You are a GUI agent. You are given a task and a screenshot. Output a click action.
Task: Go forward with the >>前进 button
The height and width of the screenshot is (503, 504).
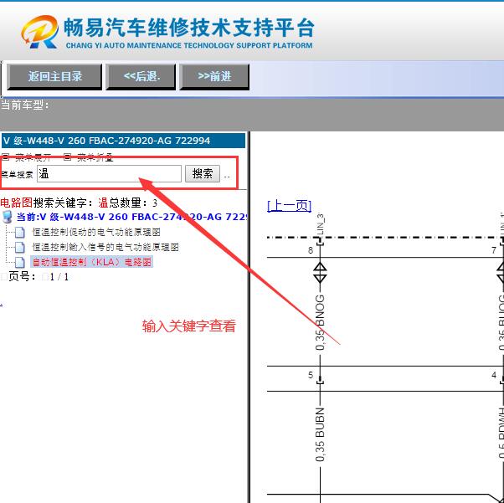(x=214, y=77)
